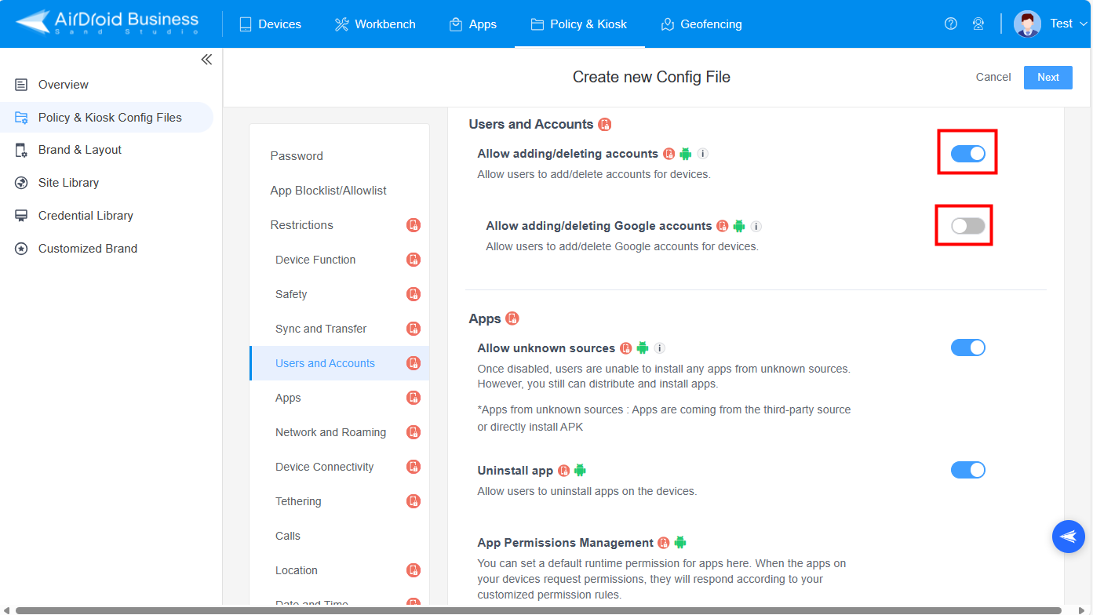Click info icon for Allow adding/deleting accounts

pyautogui.click(x=703, y=154)
